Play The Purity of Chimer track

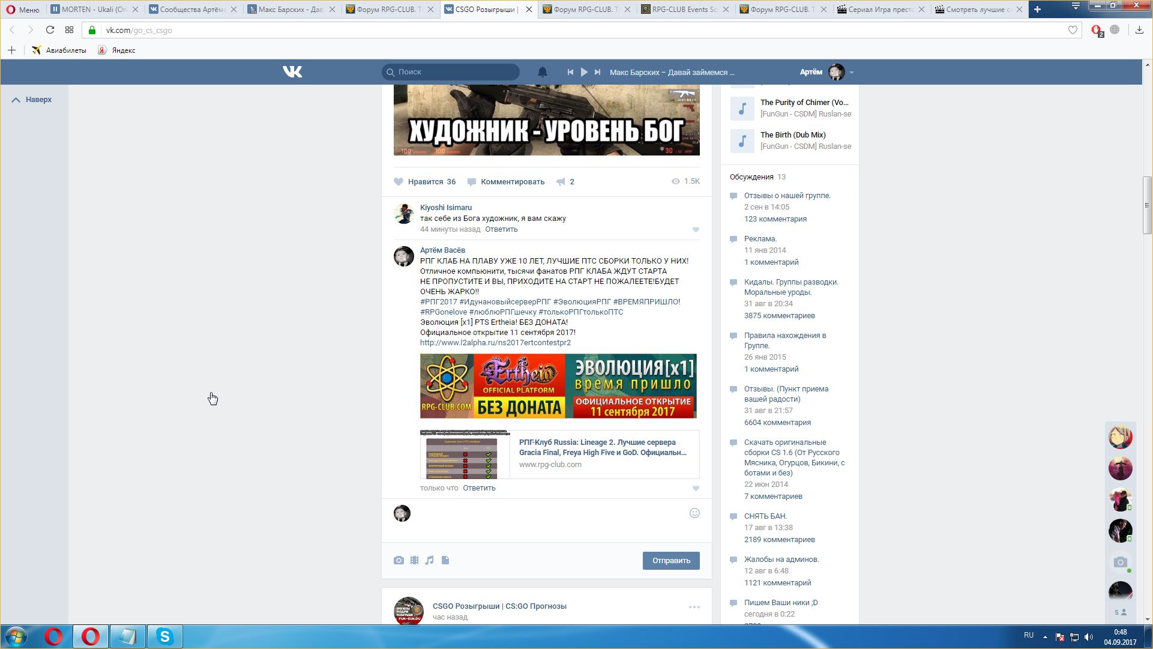(x=742, y=109)
